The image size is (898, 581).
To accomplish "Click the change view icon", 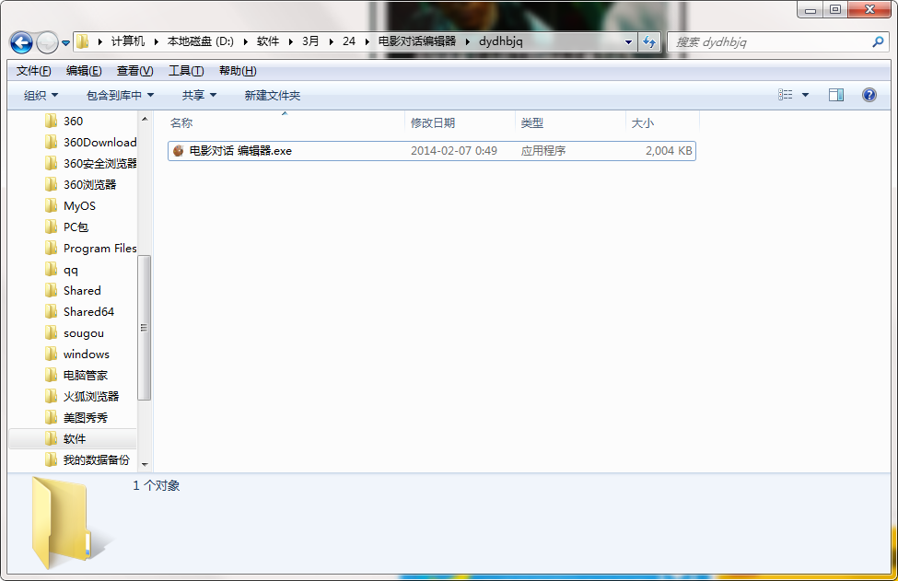I will pos(786,95).
